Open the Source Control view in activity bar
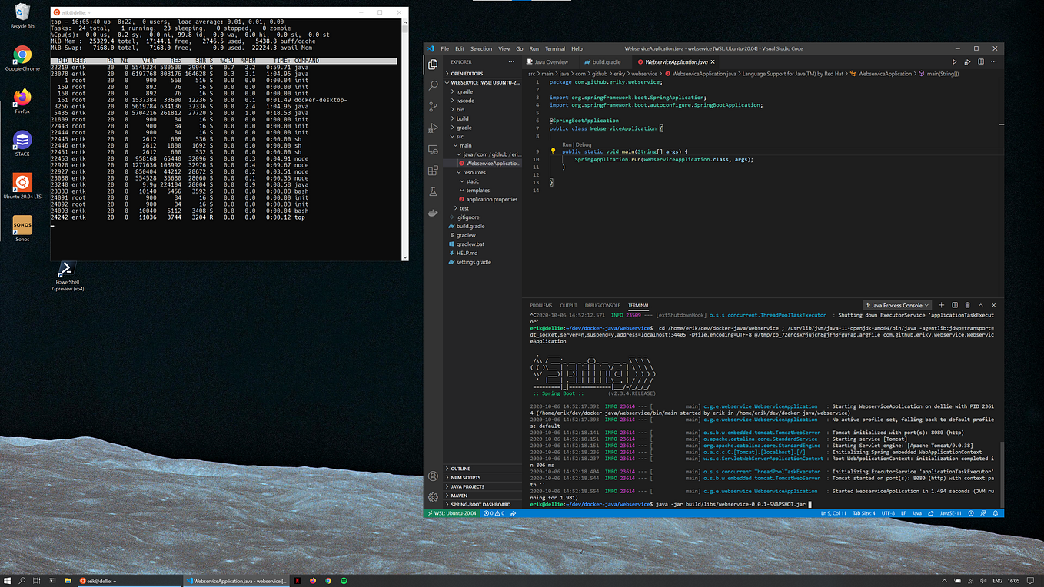The image size is (1044, 587). pyautogui.click(x=434, y=107)
